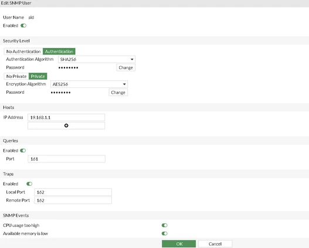The height and width of the screenshot is (248, 309).
Task: Click the Edit SNMP User title
Action: coord(16,3)
